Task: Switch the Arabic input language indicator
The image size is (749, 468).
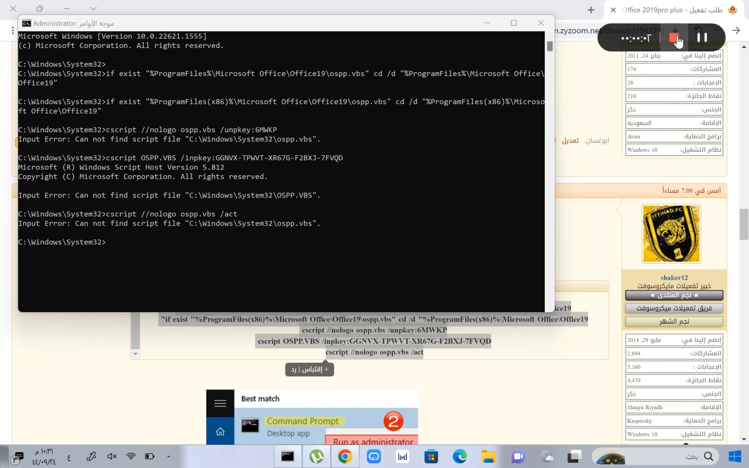Action: 69,457
